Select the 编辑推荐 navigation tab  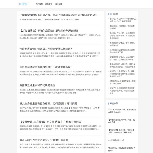click(x=58, y=4)
